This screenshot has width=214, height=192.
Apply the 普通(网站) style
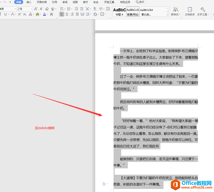coord(133,12)
